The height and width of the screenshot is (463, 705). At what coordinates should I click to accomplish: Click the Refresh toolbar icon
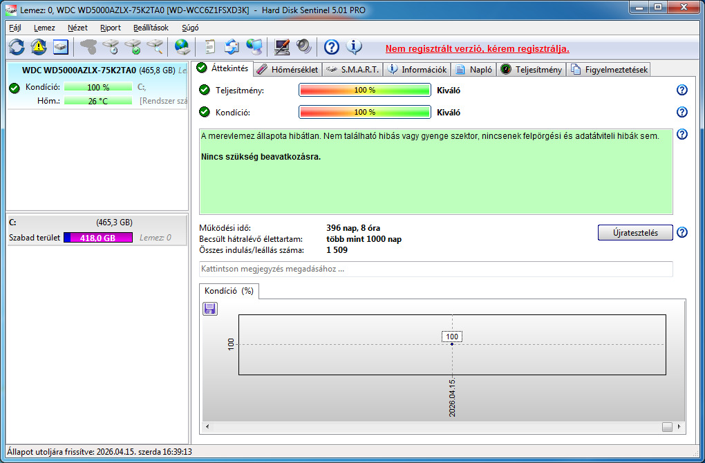pyautogui.click(x=17, y=47)
